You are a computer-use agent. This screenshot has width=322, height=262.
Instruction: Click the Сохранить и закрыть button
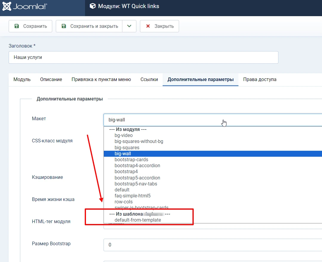[x=89, y=26]
